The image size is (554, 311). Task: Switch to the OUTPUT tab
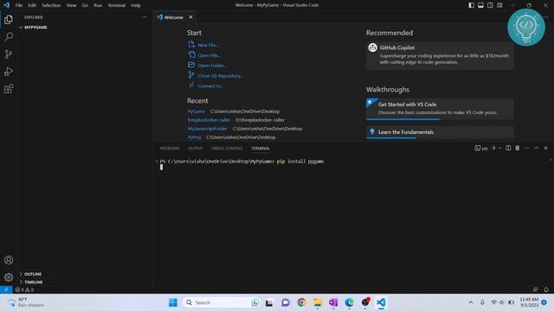tap(196, 149)
